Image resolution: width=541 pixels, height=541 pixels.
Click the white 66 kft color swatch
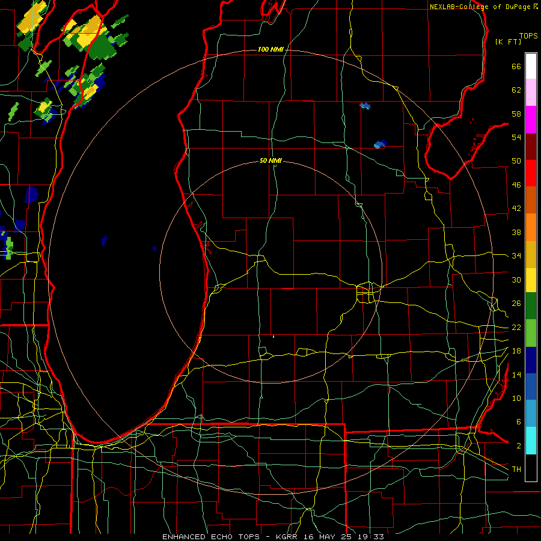tap(531, 66)
